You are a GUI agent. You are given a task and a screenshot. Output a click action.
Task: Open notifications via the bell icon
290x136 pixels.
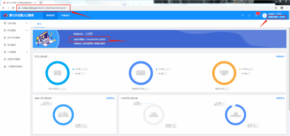point(256,15)
